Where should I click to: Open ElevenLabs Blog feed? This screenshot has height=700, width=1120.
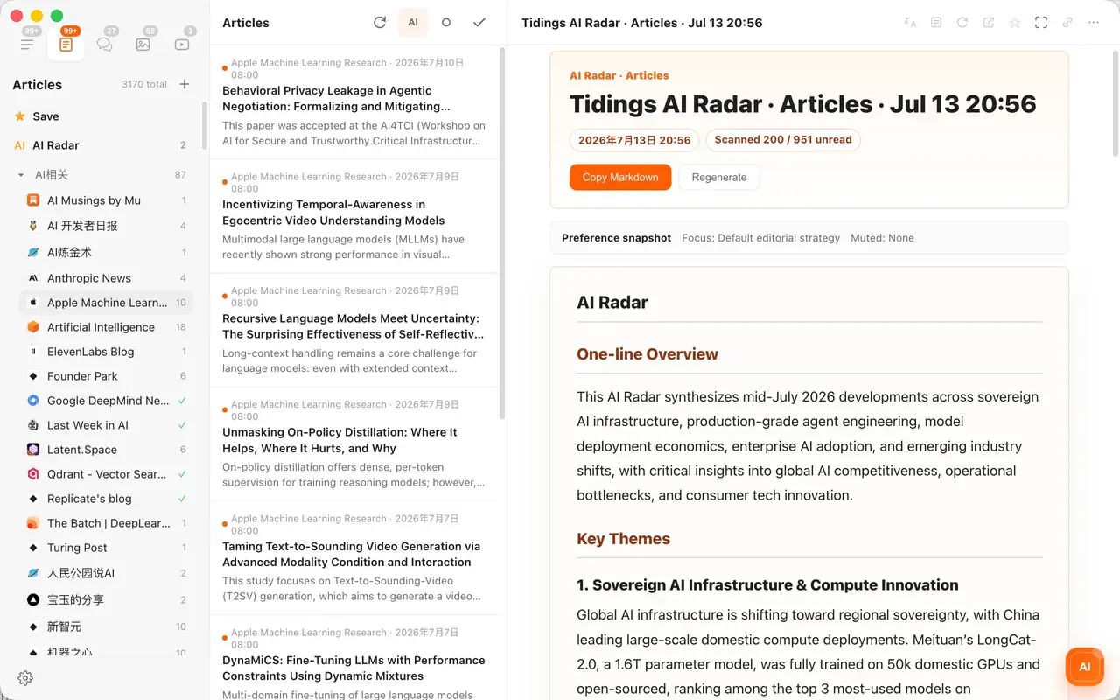[x=106, y=352]
